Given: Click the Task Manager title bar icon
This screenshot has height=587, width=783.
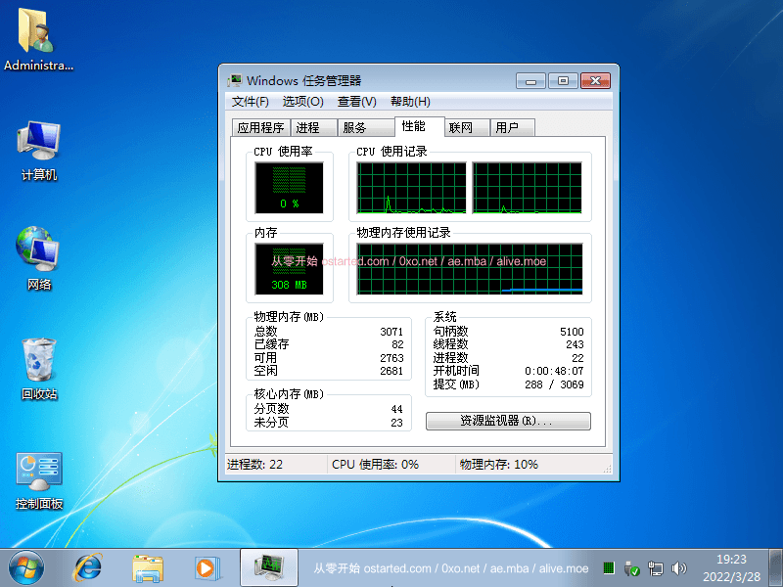Looking at the screenshot, I should [235, 80].
